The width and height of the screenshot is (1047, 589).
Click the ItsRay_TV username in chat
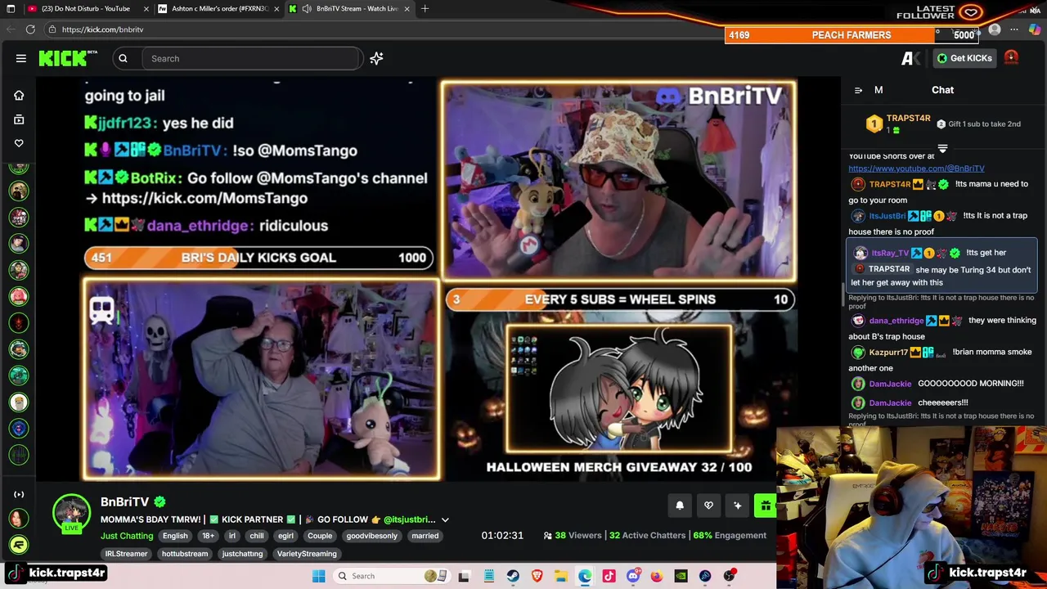[890, 254]
